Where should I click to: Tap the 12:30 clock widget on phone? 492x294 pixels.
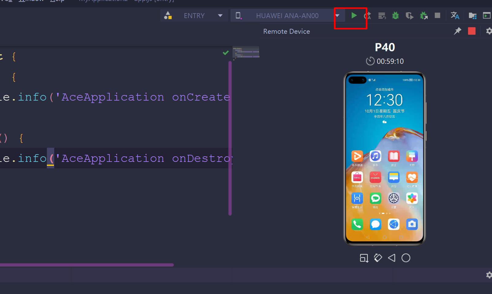(384, 100)
